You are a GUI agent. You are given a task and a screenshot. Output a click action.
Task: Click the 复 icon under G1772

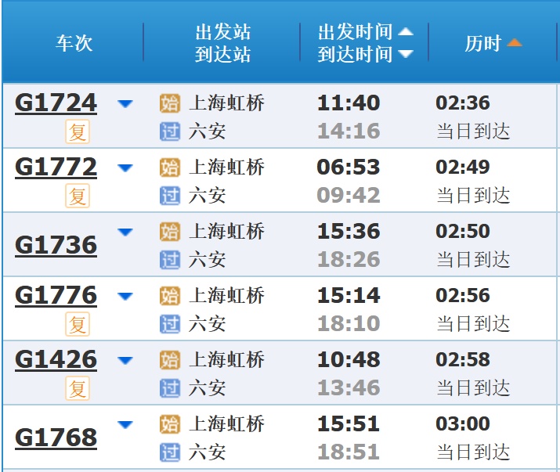tap(78, 196)
